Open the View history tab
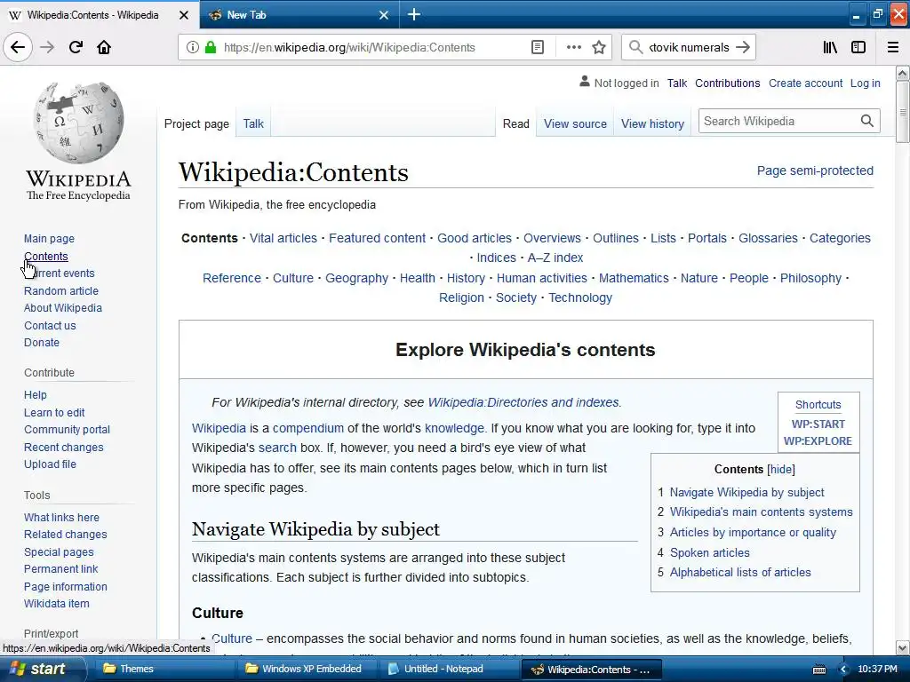Image resolution: width=910 pixels, height=682 pixels. [x=652, y=123]
